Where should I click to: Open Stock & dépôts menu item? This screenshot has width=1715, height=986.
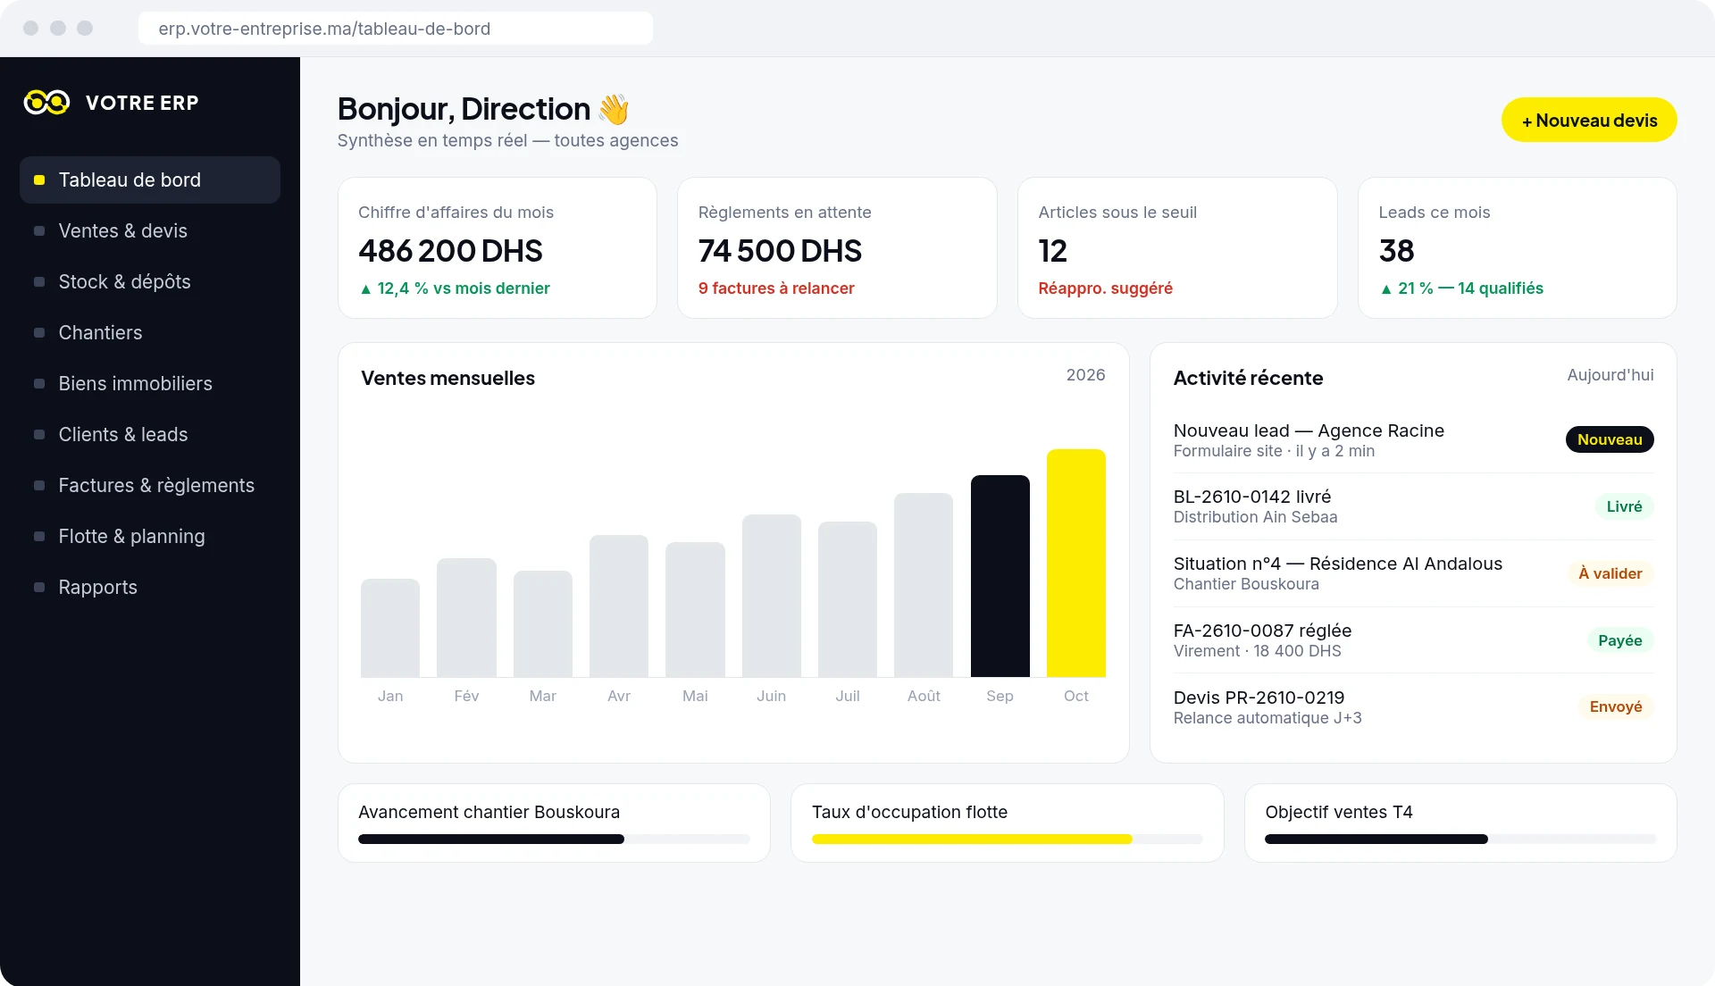pyautogui.click(x=150, y=281)
